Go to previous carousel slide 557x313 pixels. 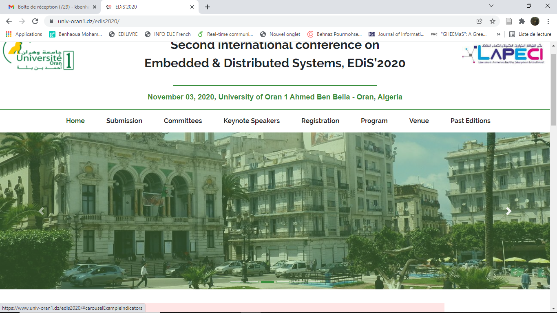point(41,211)
